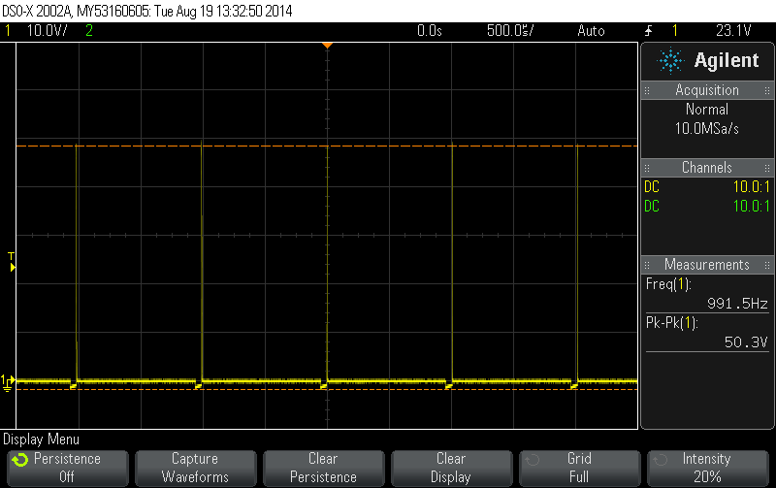The image size is (776, 488).
Task: Click the Clear Display softkey
Action: [x=451, y=468]
